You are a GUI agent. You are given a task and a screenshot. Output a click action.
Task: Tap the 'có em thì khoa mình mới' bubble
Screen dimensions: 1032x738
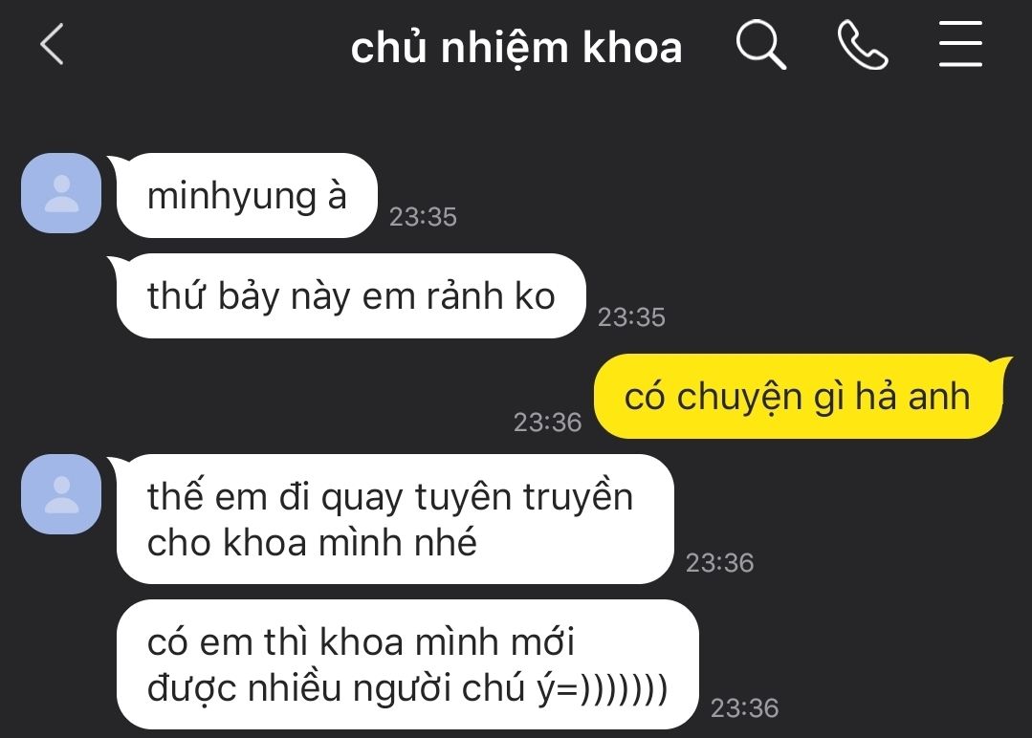point(406,664)
